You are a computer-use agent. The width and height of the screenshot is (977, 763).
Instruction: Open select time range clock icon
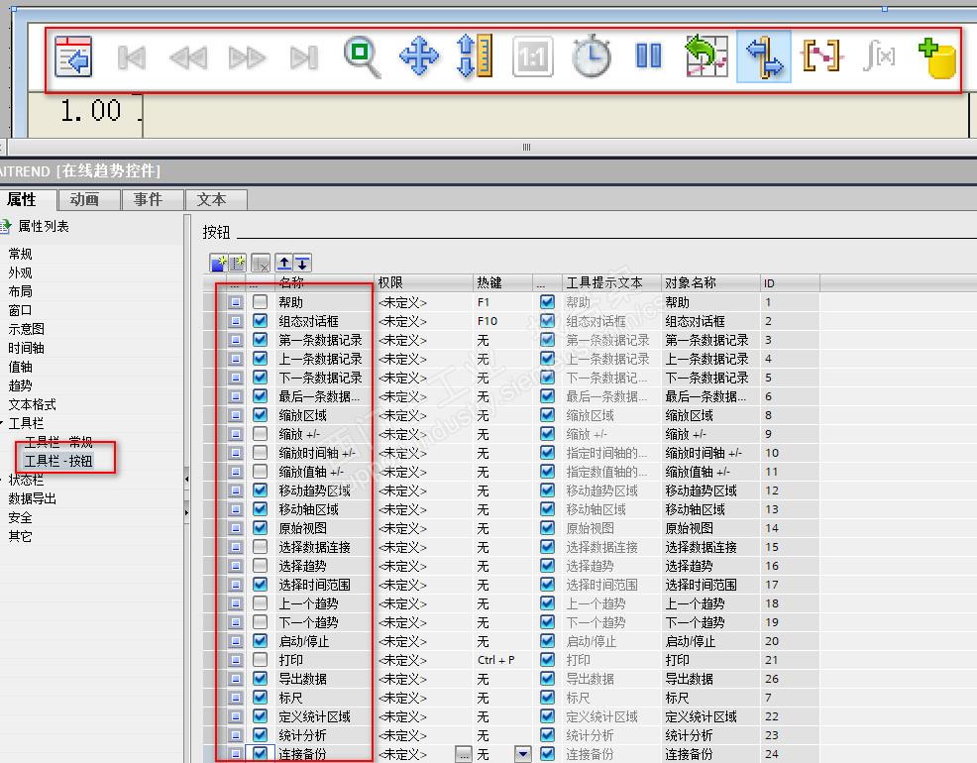592,56
